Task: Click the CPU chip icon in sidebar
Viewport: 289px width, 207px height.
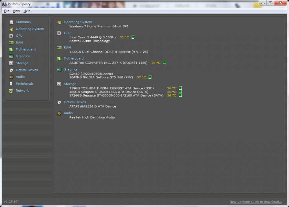Action: coord(11,36)
